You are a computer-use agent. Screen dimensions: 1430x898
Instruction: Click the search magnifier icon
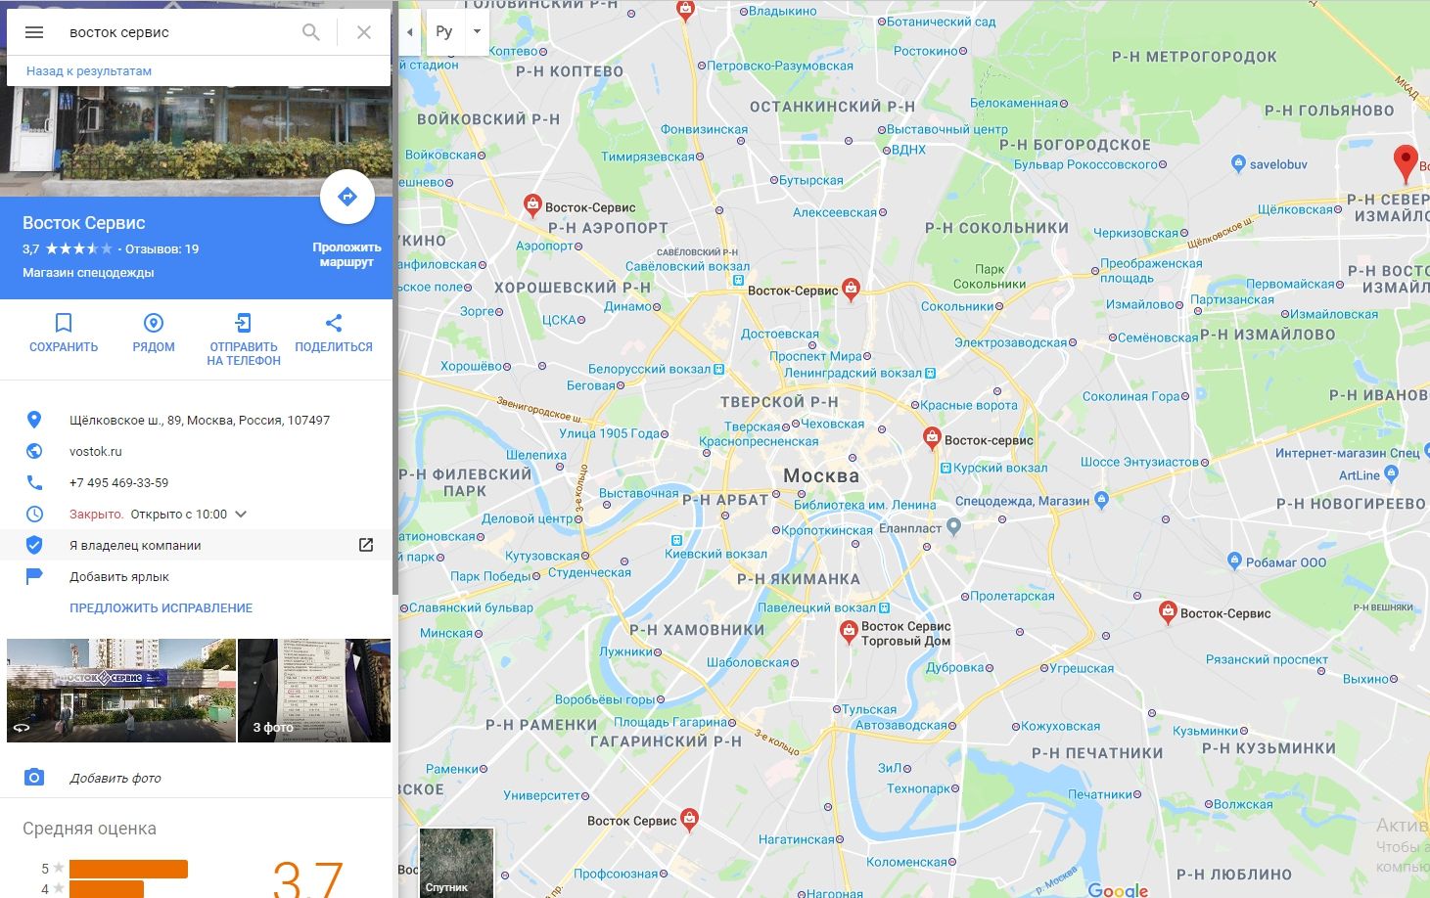coord(311,32)
